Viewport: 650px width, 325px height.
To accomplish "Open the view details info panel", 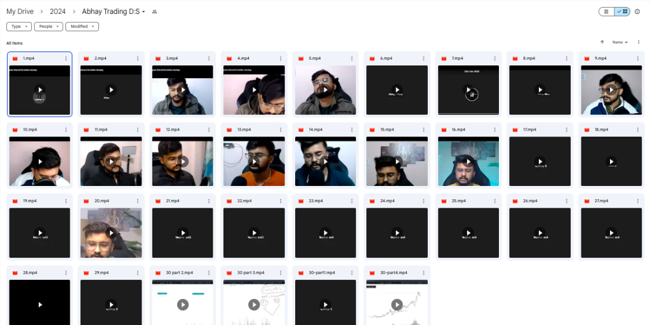I will [x=637, y=11].
